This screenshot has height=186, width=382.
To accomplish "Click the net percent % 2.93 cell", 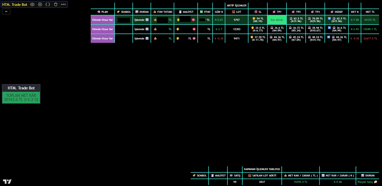I will click(x=355, y=29).
